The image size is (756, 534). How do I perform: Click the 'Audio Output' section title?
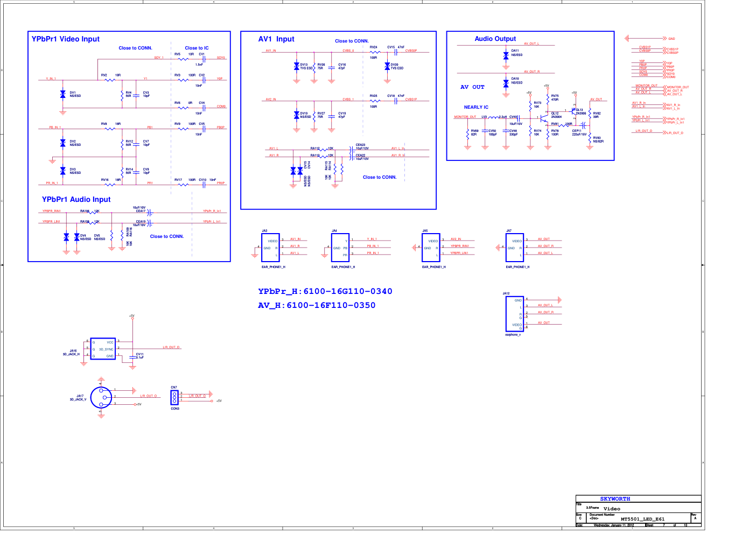pyautogui.click(x=495, y=39)
